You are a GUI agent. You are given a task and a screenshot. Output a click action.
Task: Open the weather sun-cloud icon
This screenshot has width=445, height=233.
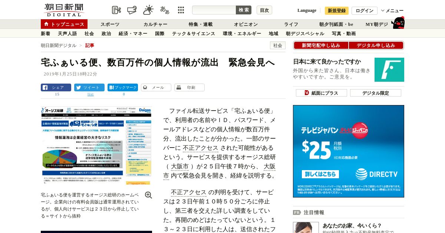click(148, 10)
